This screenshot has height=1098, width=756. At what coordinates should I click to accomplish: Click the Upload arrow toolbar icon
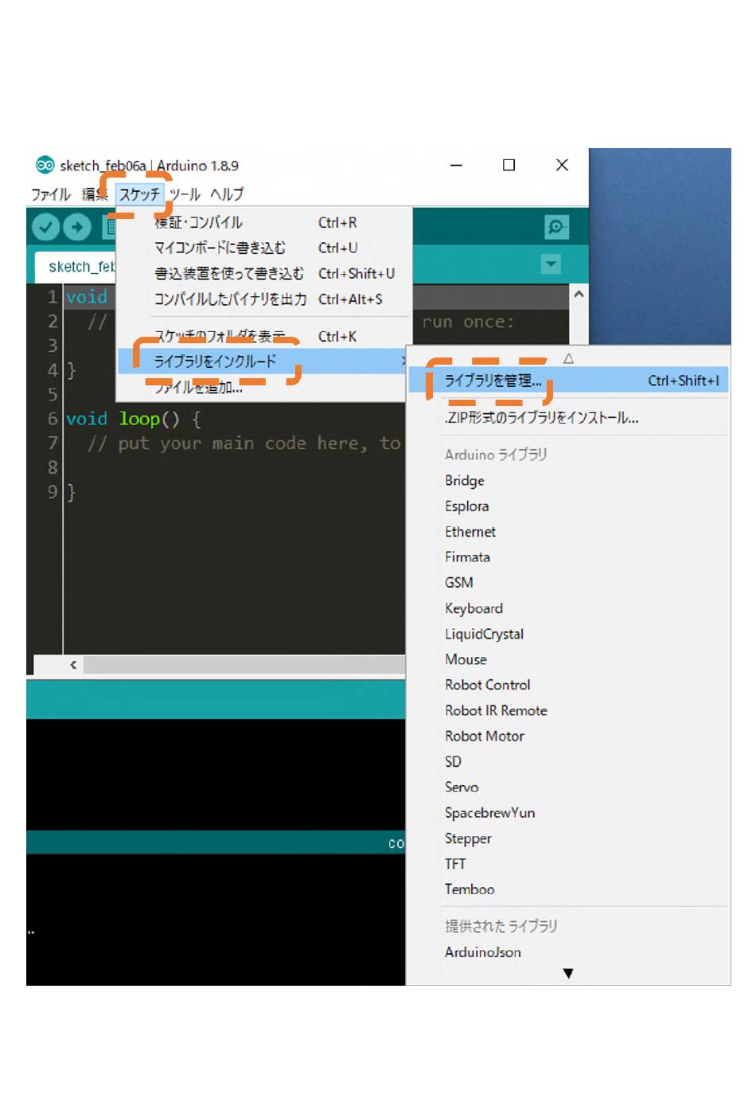77,228
